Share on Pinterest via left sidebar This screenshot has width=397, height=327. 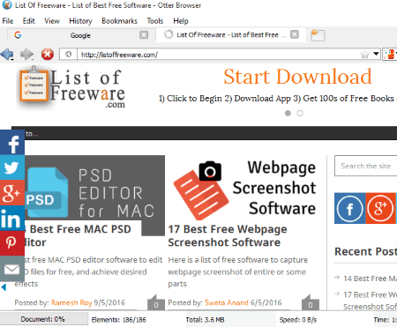click(12, 243)
